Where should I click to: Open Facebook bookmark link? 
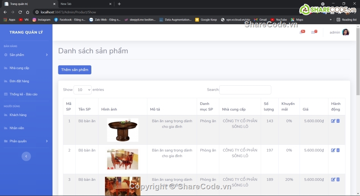click(x=70, y=20)
